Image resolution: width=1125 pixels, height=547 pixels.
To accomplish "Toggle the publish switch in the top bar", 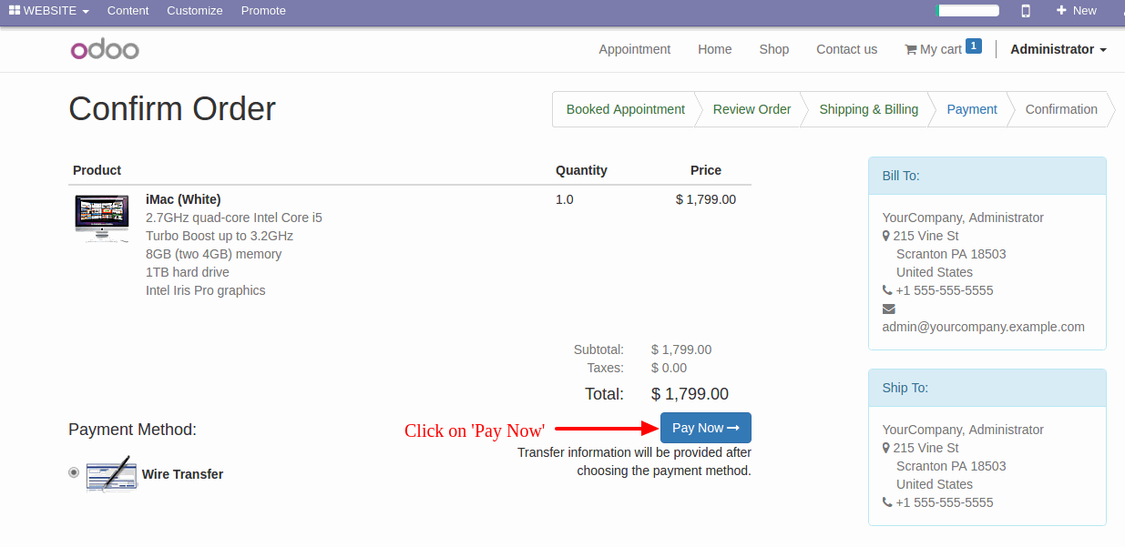I will 967,11.
